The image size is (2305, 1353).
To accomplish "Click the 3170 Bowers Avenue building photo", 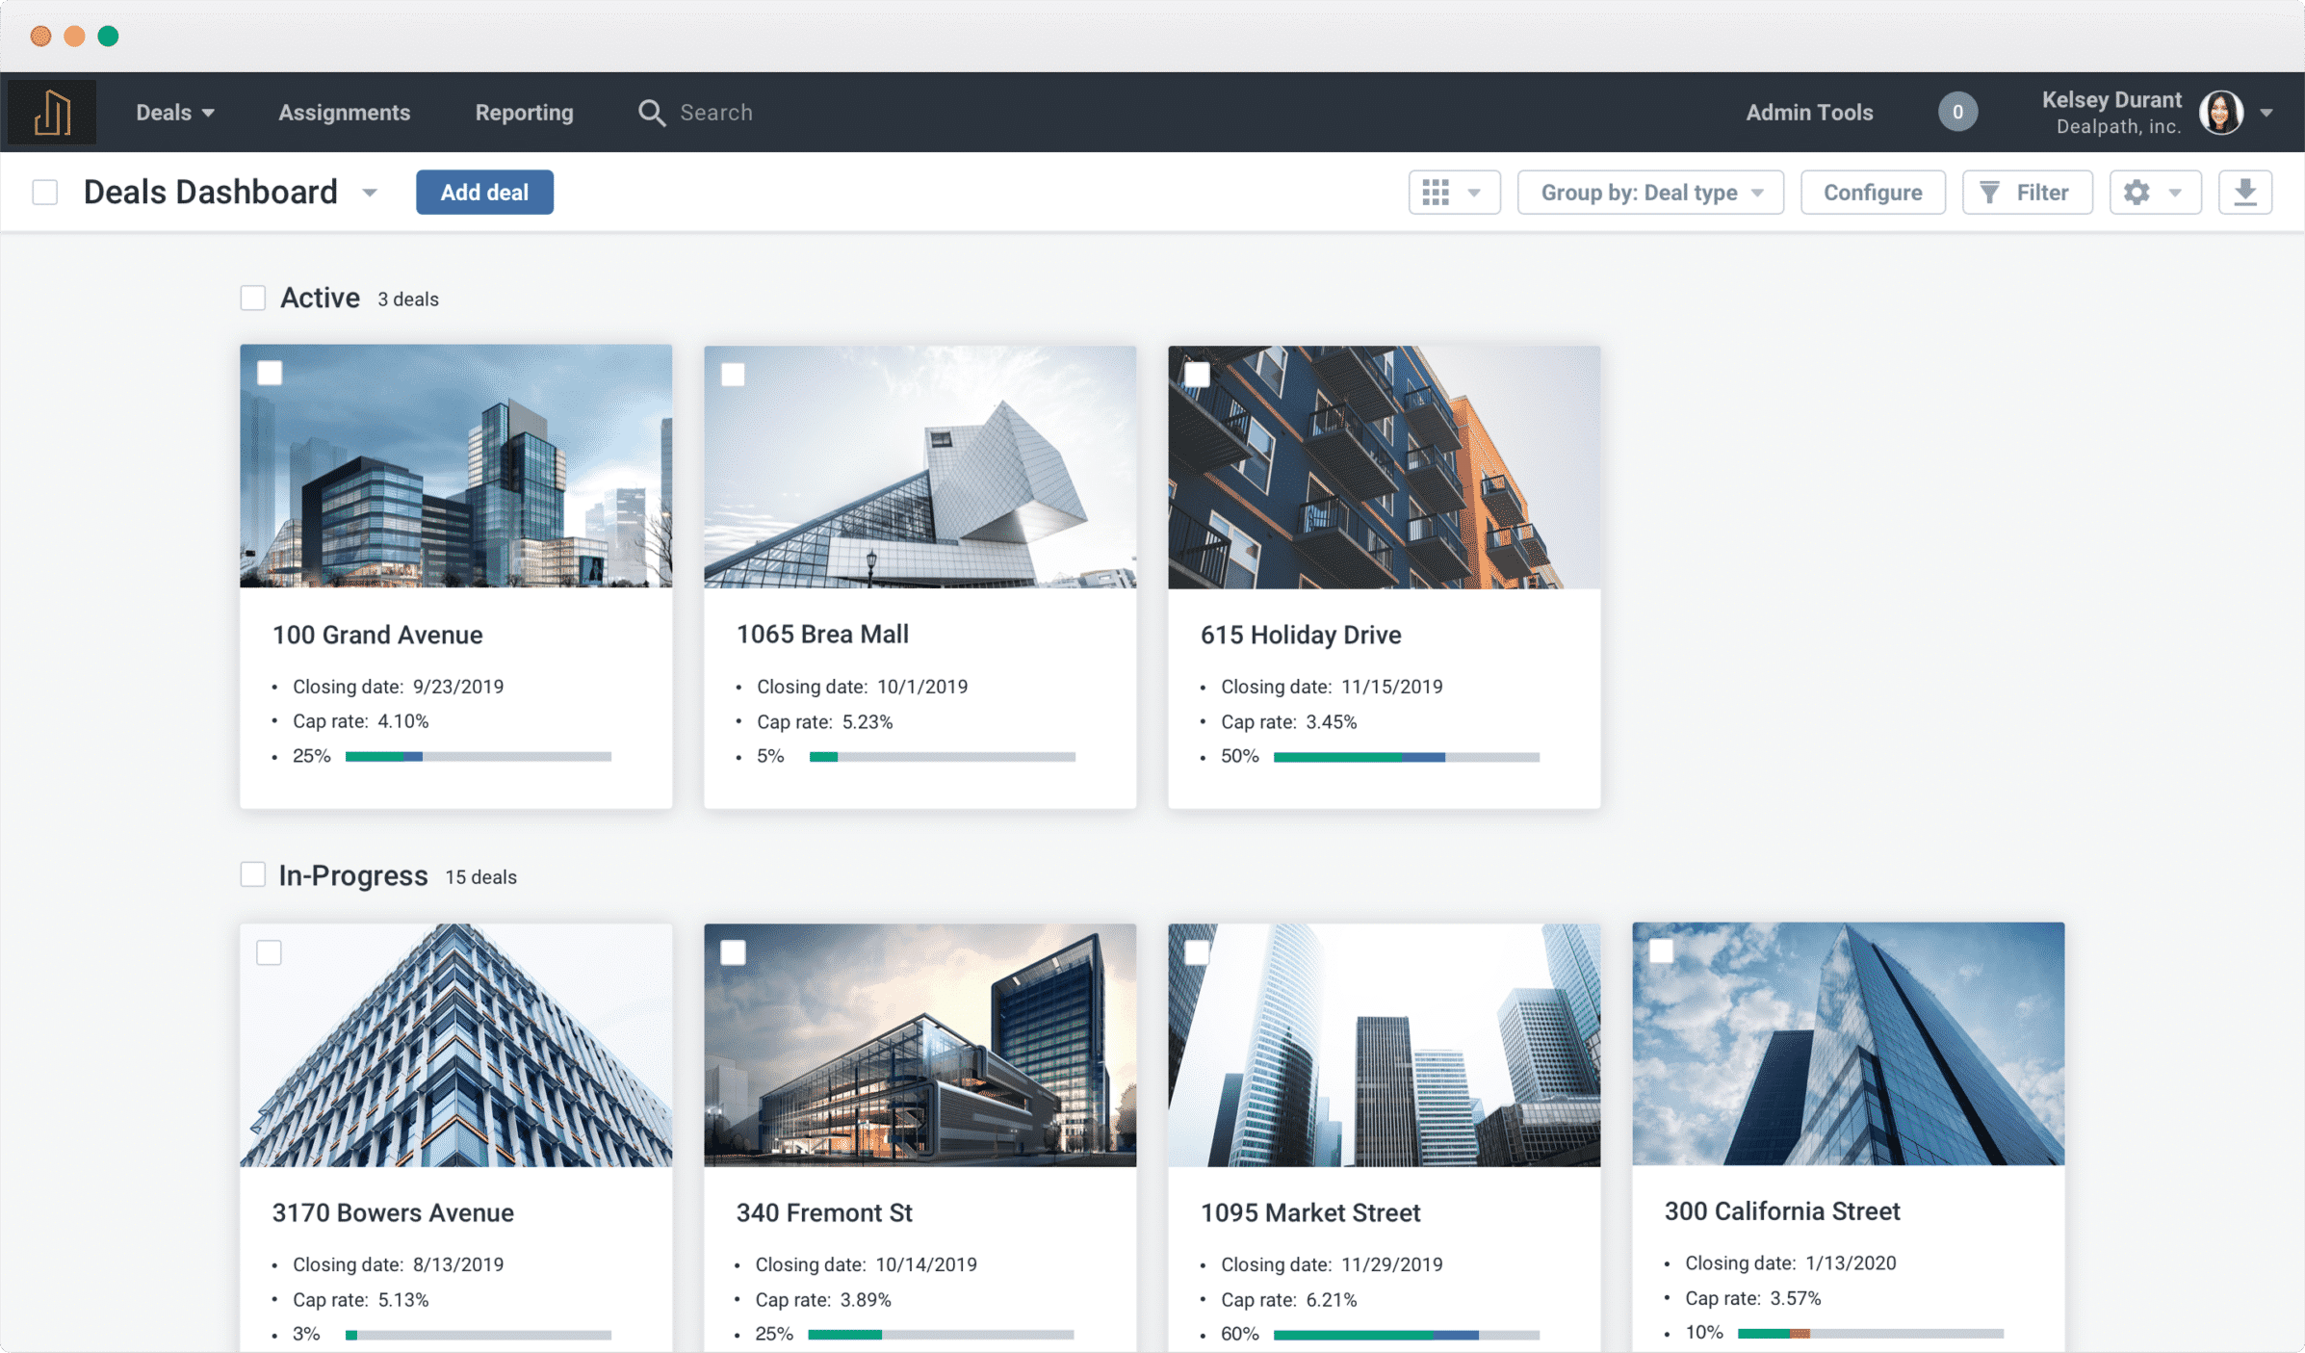I will pyautogui.click(x=456, y=1045).
